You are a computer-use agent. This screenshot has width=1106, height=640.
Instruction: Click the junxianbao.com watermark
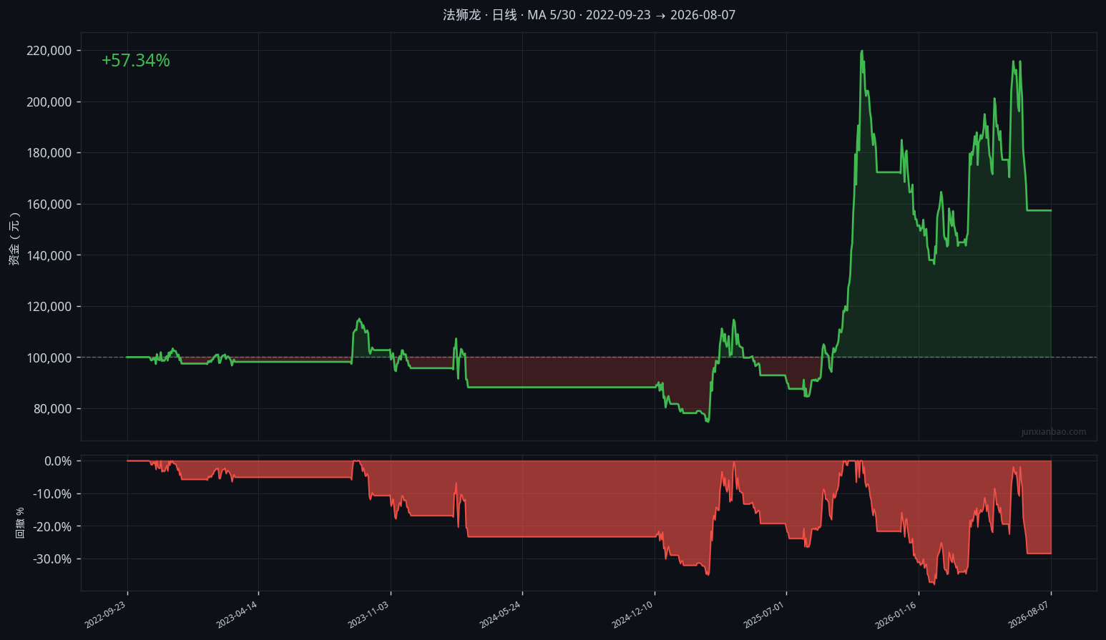pyautogui.click(x=1054, y=432)
